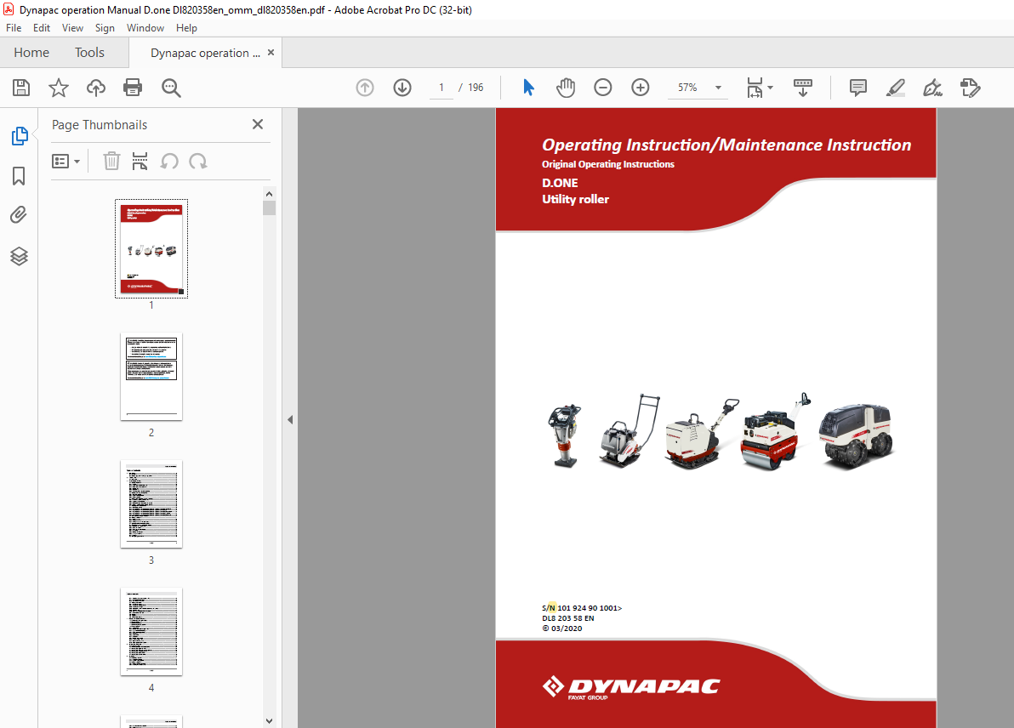Close the Dynapac operation document tab
The image size is (1014, 728).
271,53
